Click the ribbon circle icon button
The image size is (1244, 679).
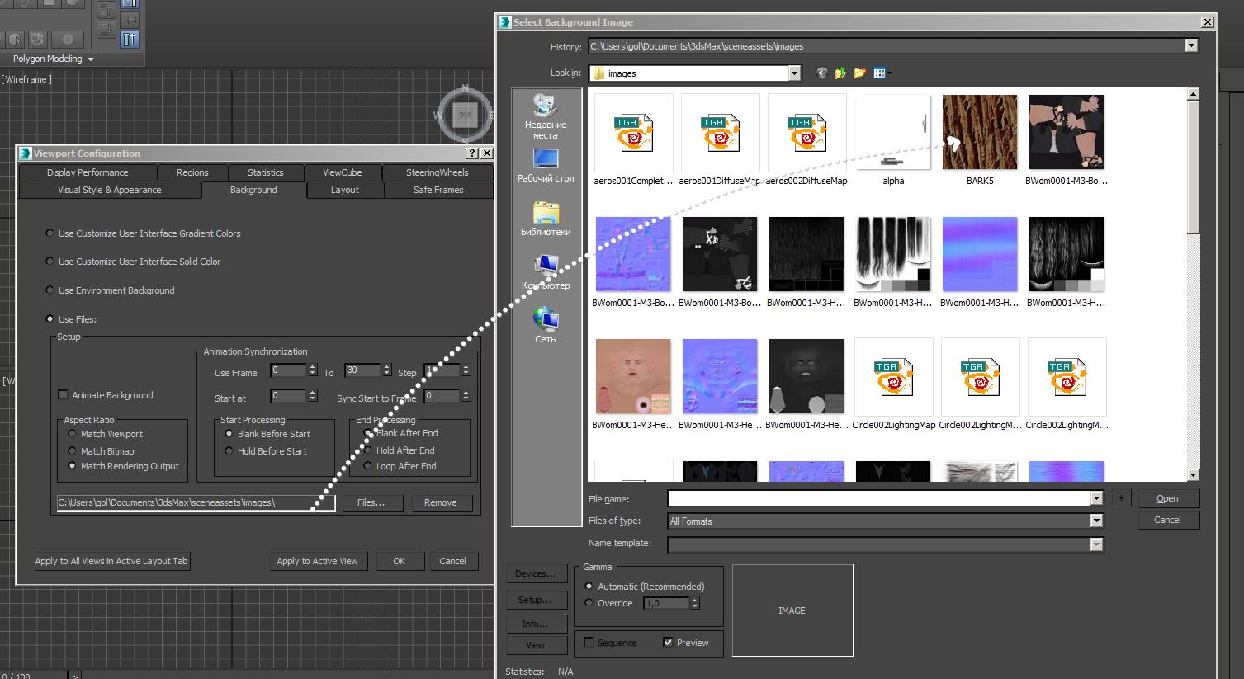coord(68,39)
